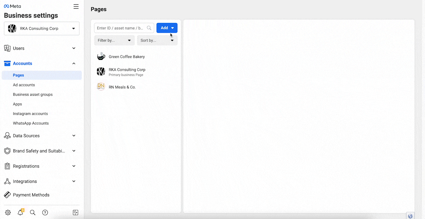Go to WhatsApp Accounts

(31, 123)
